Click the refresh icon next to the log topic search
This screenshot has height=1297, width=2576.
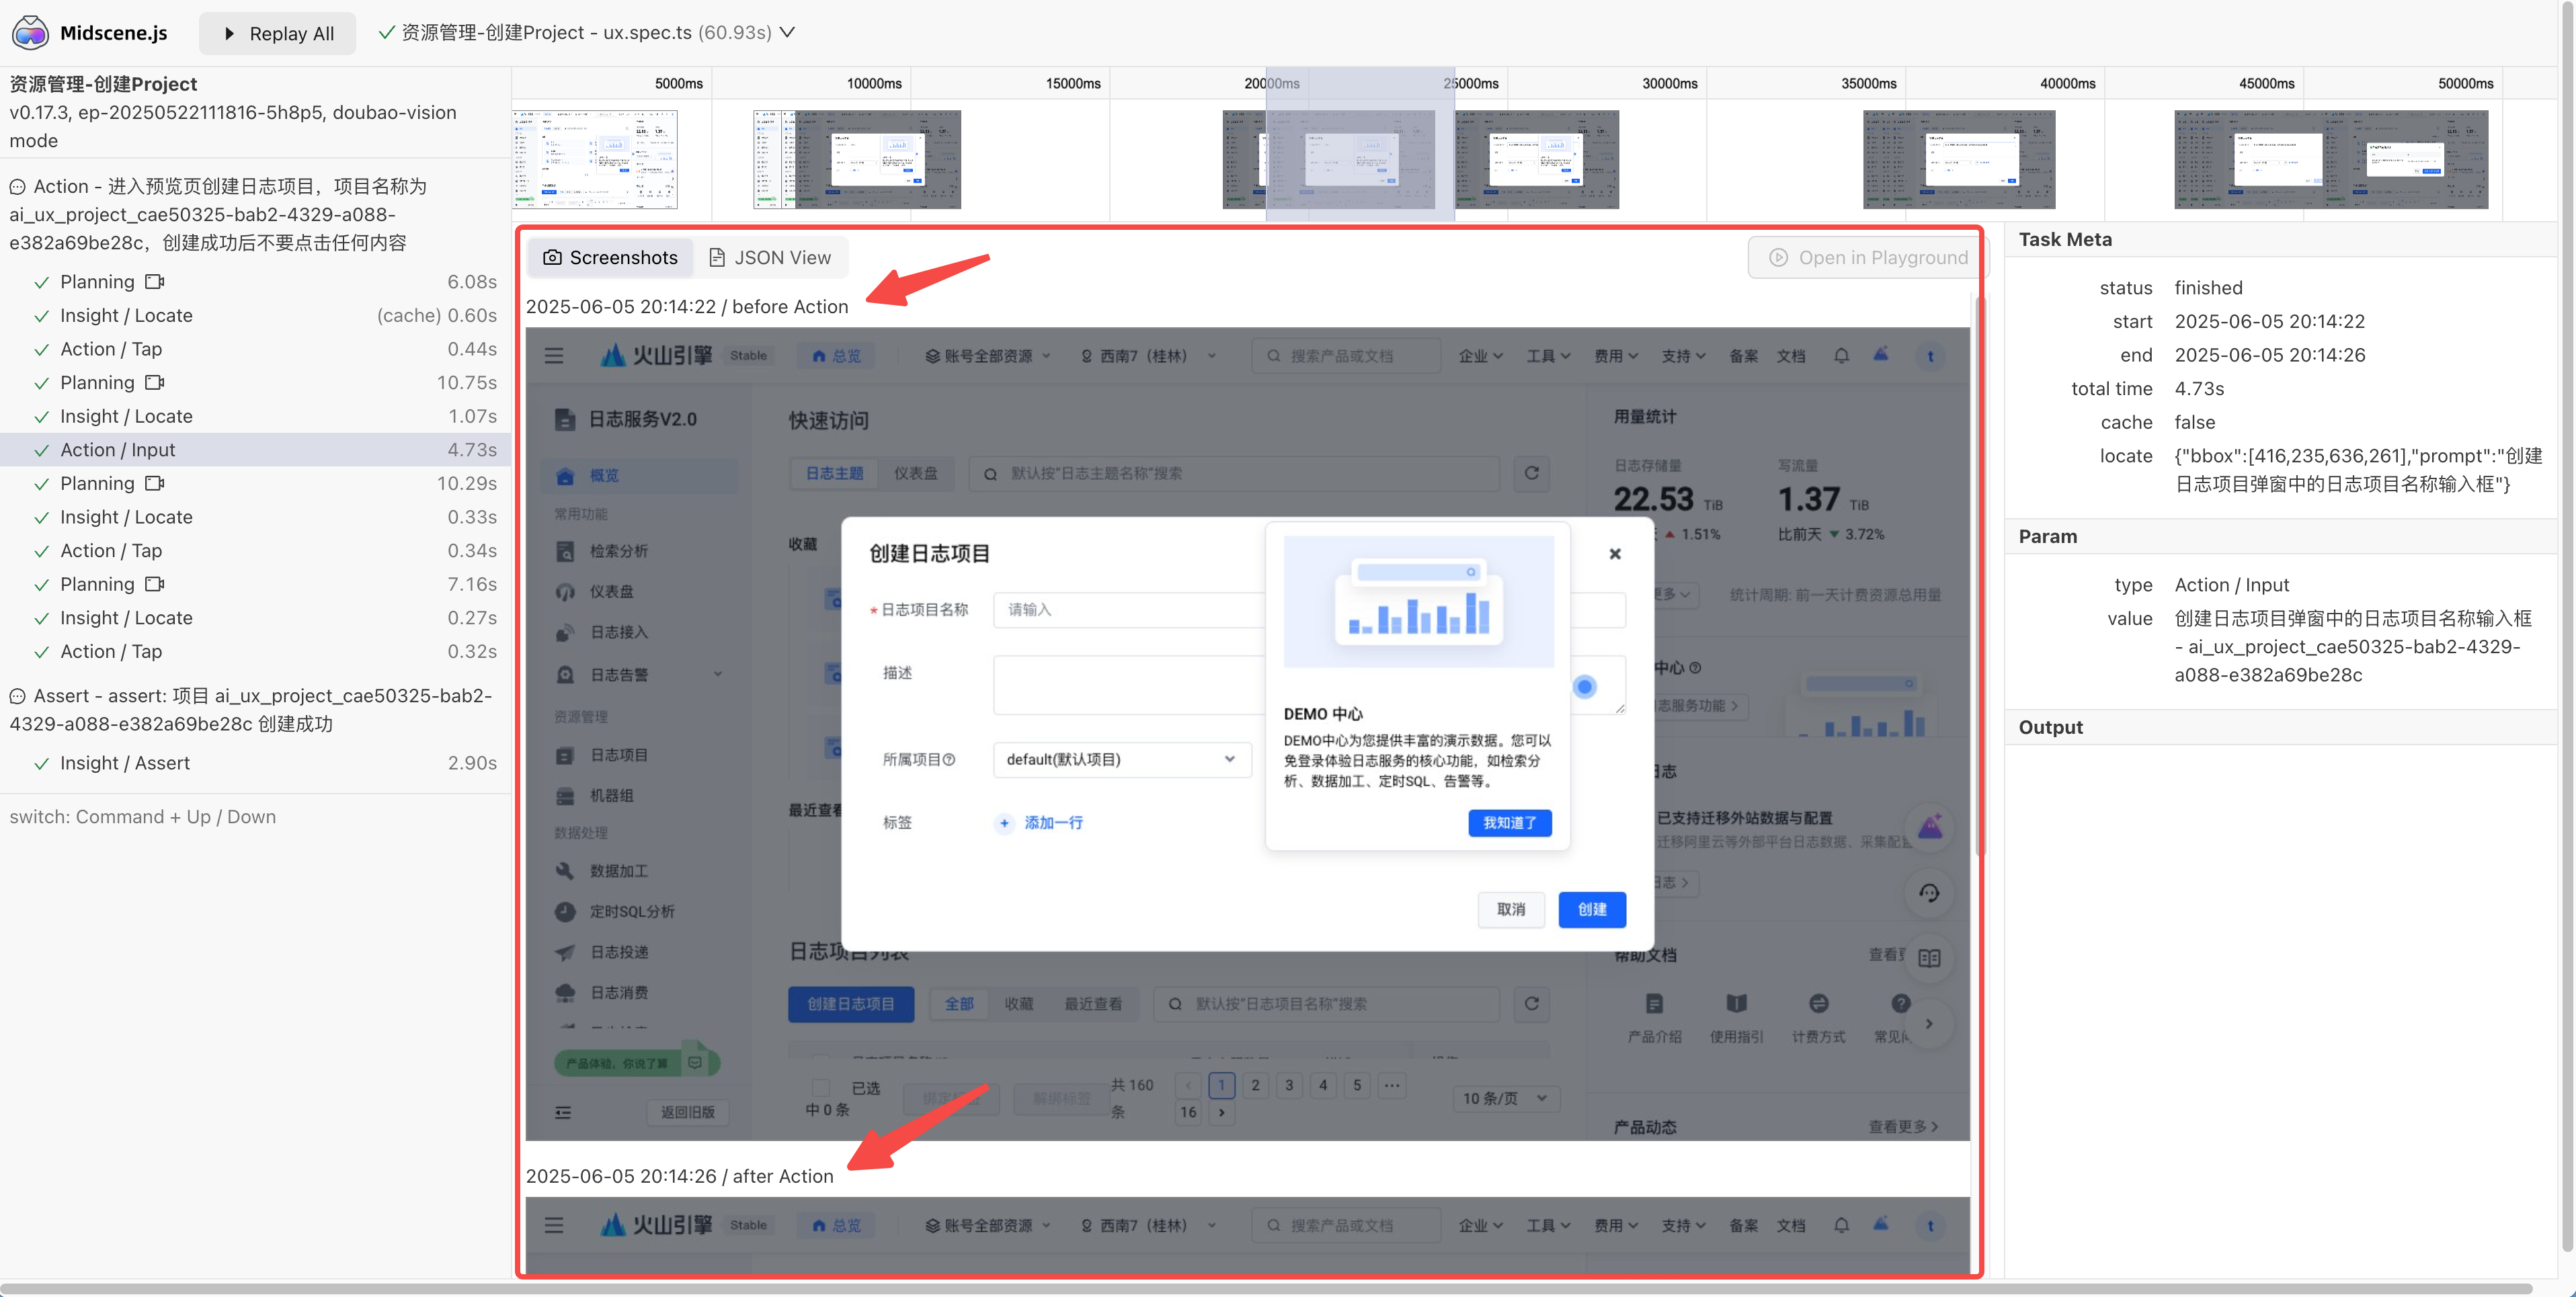coord(1531,473)
